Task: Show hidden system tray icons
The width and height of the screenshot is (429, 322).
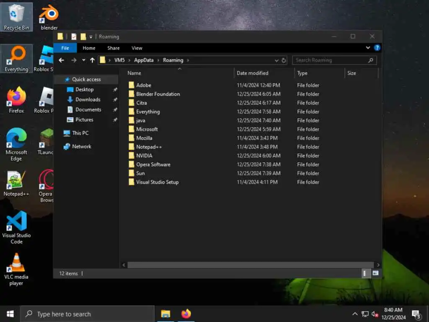Action: (x=355, y=314)
